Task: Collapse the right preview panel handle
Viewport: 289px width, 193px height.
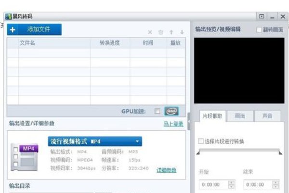Action: [189, 121]
